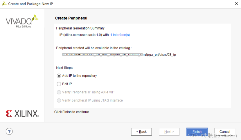Click the Peripheral Generation Summary label
Screen dimensions: 241x140
(x=80, y=28)
